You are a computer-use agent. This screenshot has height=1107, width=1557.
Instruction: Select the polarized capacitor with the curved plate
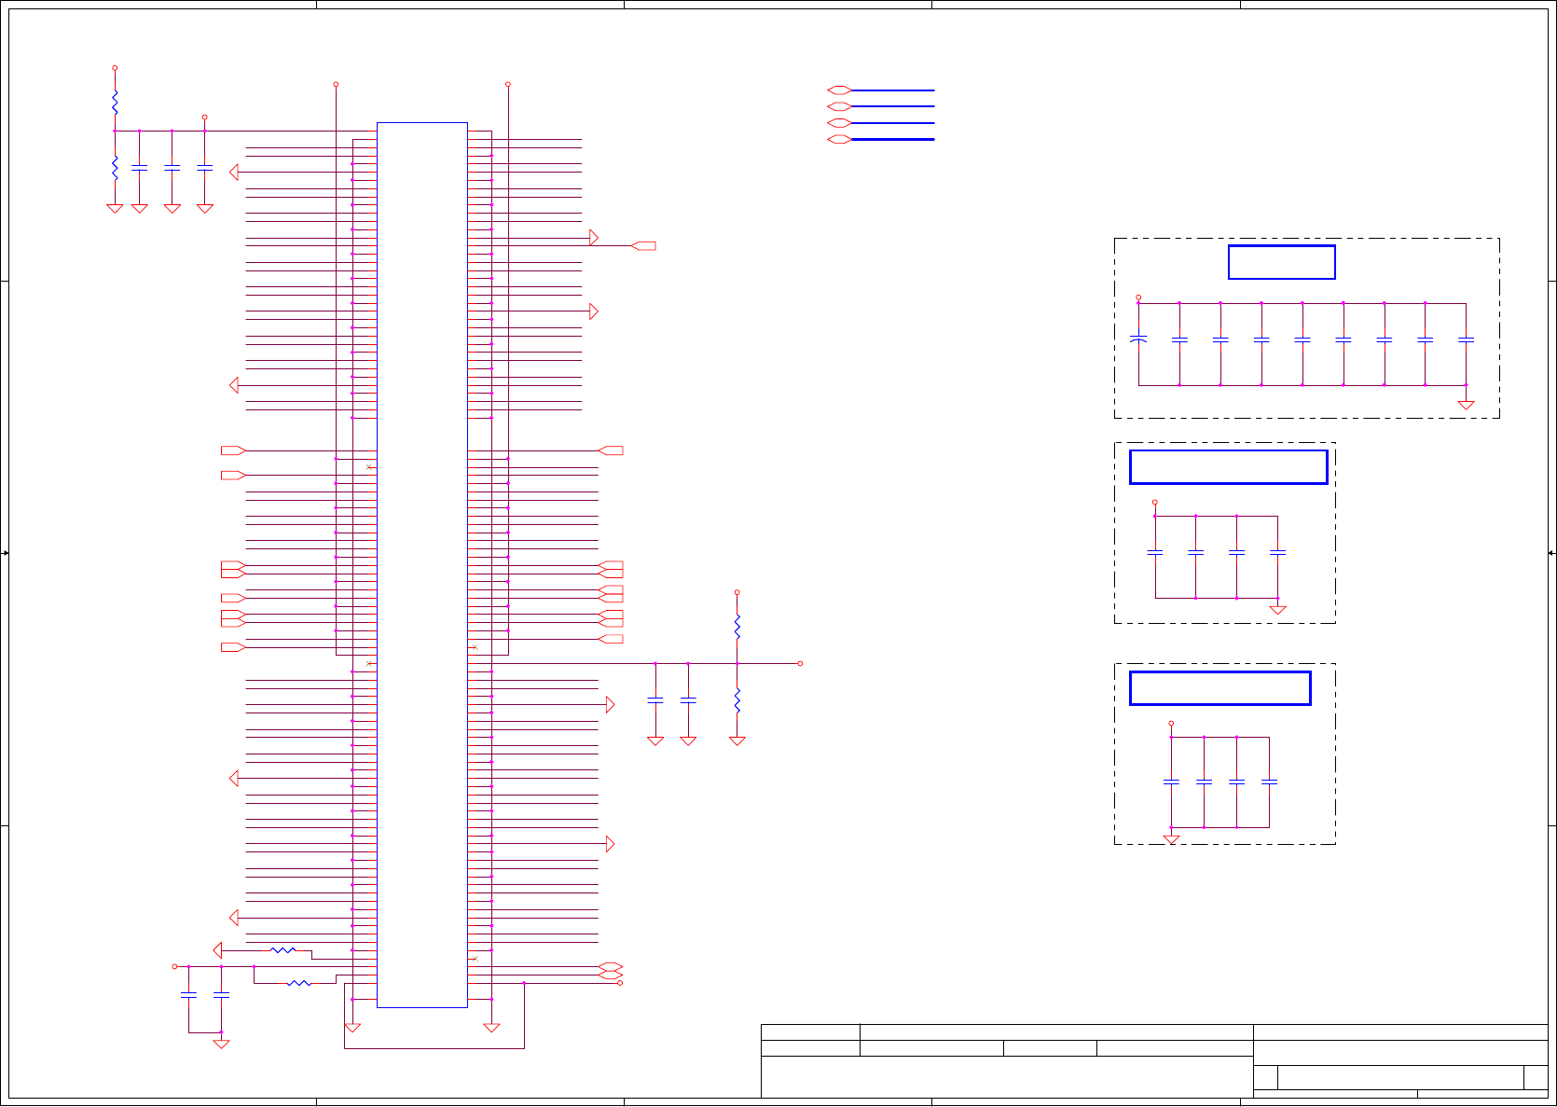coord(1138,339)
